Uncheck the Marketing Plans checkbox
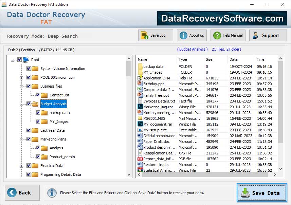The height and width of the screenshot is (205, 291). tap(29, 139)
